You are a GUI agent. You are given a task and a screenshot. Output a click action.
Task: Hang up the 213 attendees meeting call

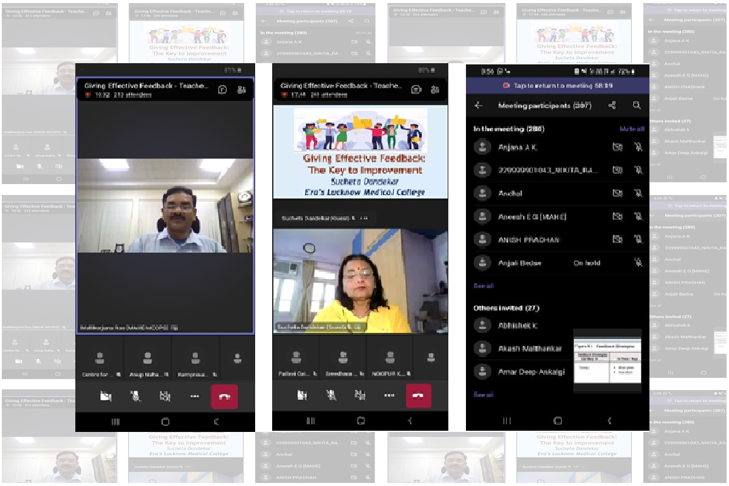click(224, 396)
